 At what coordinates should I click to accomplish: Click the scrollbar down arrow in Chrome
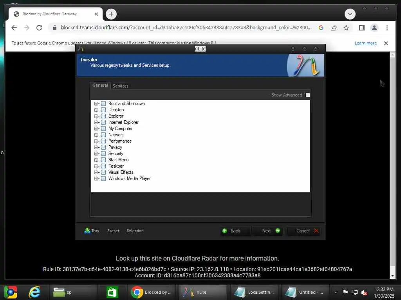point(392,276)
